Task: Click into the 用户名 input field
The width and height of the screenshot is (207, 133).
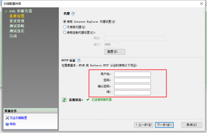Action: click(132, 74)
